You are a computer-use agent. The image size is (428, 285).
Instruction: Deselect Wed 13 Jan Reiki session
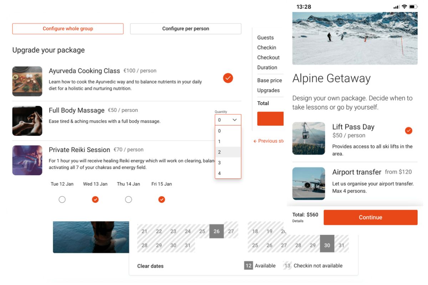pos(95,199)
